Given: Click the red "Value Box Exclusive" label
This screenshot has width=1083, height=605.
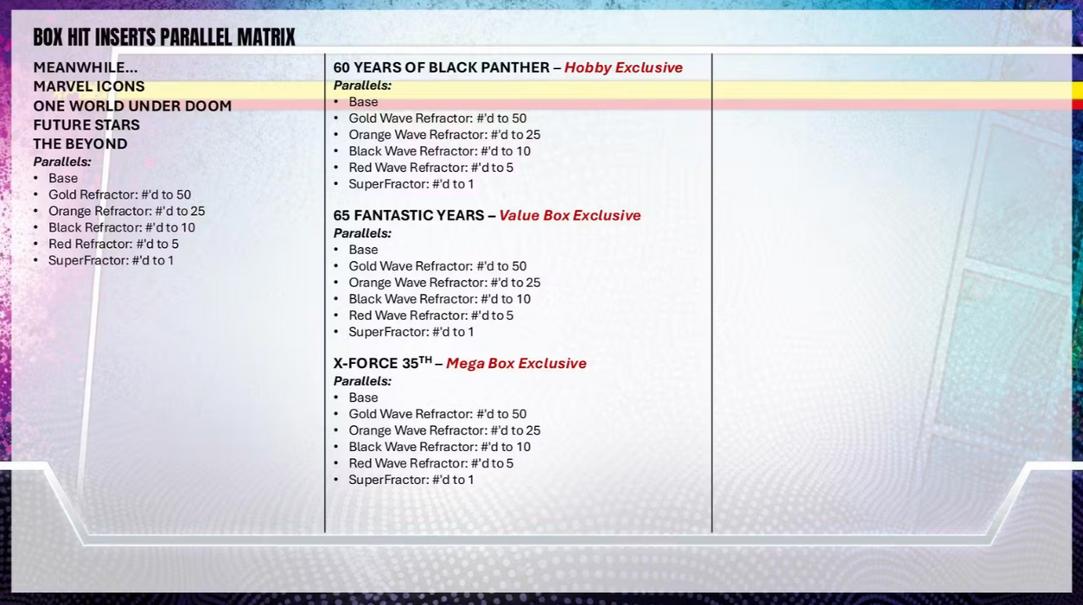Looking at the screenshot, I should (570, 215).
